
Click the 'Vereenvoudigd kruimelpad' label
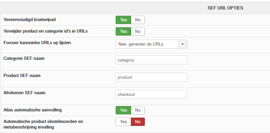[x=29, y=20]
